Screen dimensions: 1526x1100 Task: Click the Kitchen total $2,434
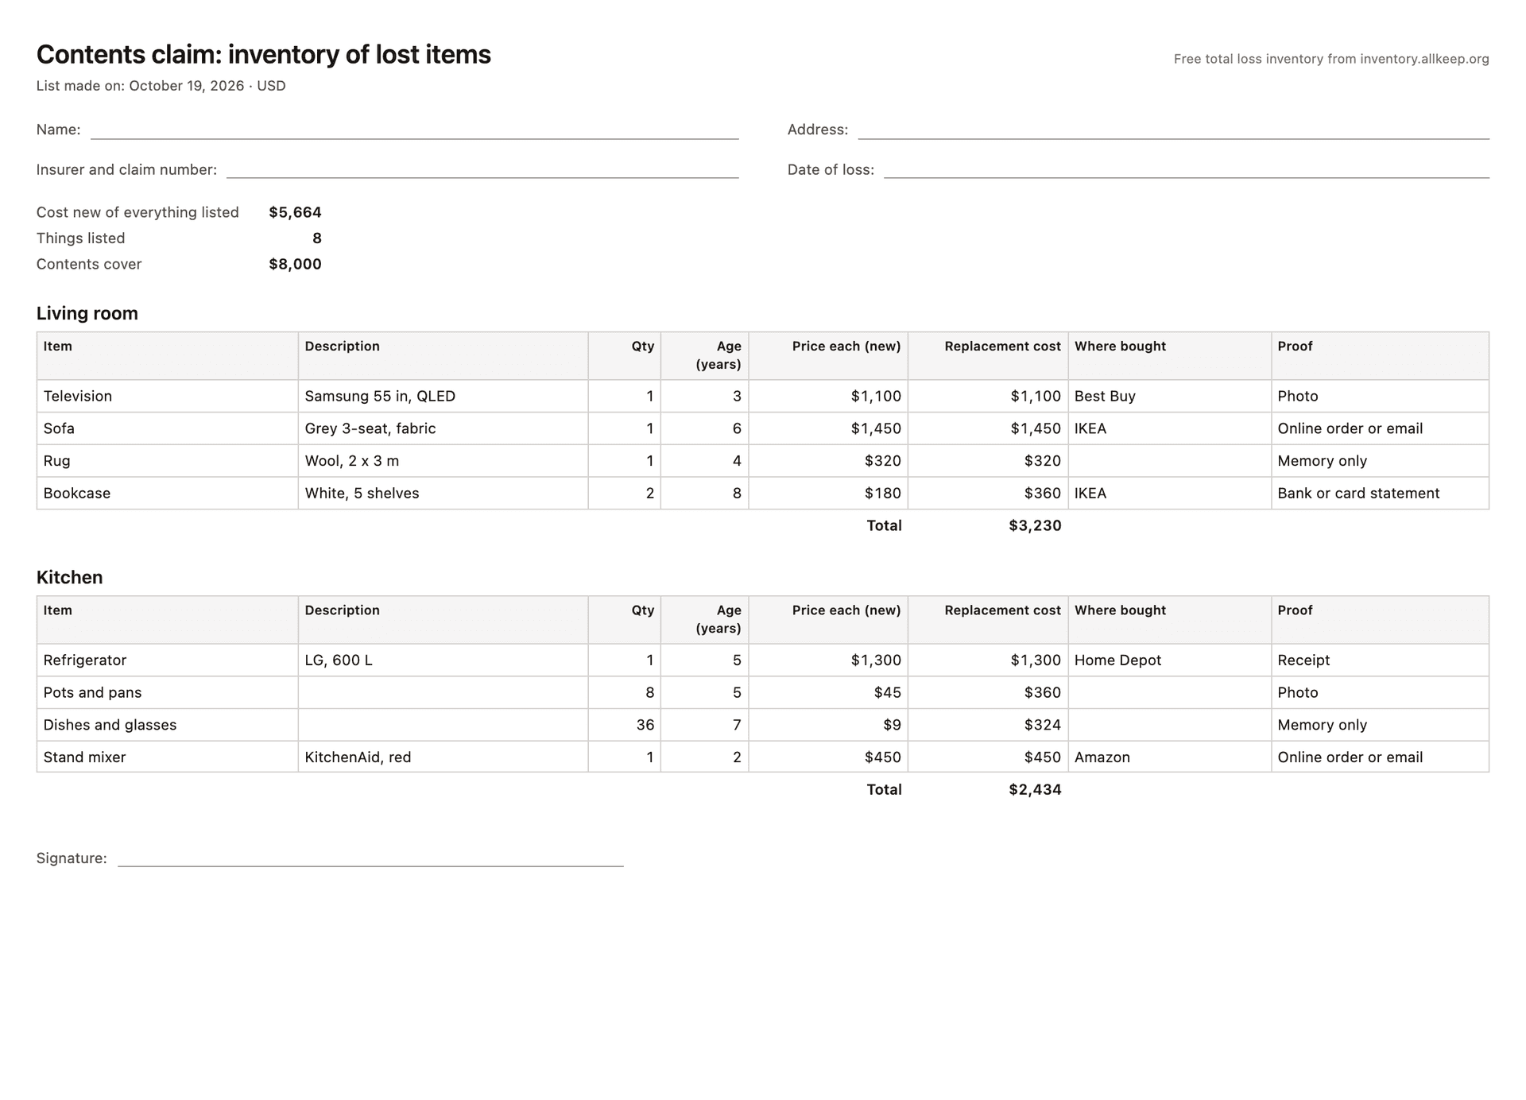[1035, 789]
